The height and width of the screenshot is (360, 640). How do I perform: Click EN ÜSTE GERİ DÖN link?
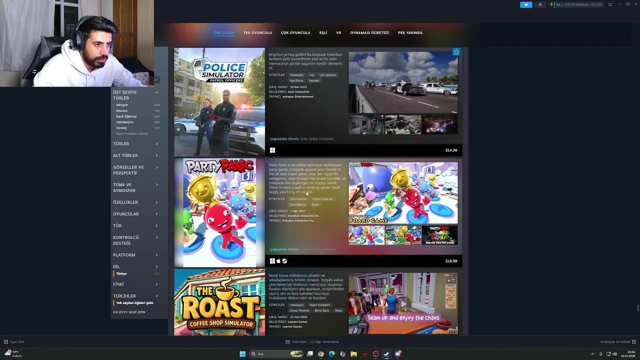129,312
